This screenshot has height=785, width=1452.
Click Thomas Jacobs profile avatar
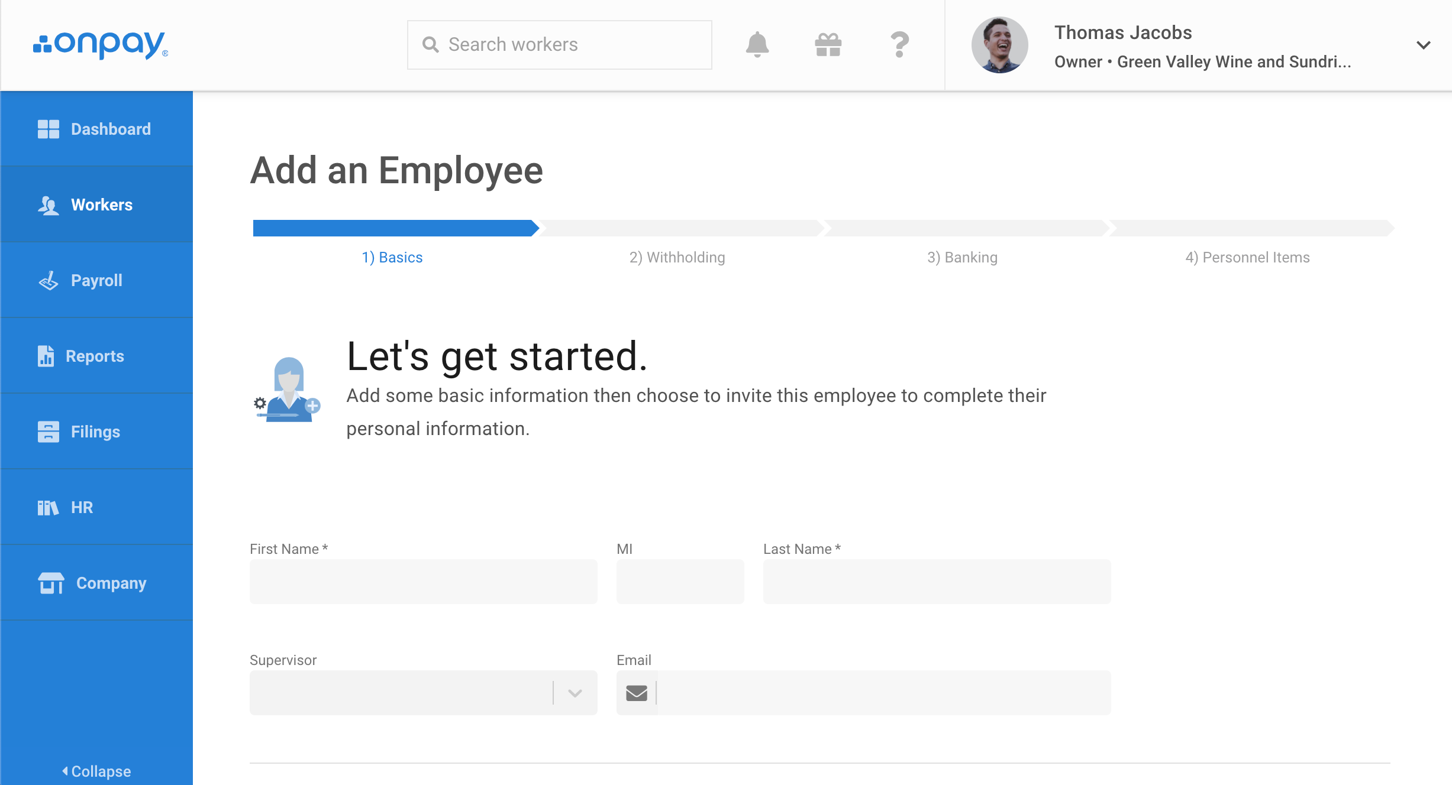tap(999, 45)
